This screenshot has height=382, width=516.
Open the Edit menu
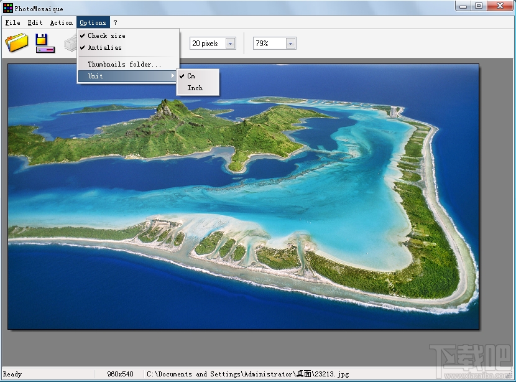click(x=35, y=23)
